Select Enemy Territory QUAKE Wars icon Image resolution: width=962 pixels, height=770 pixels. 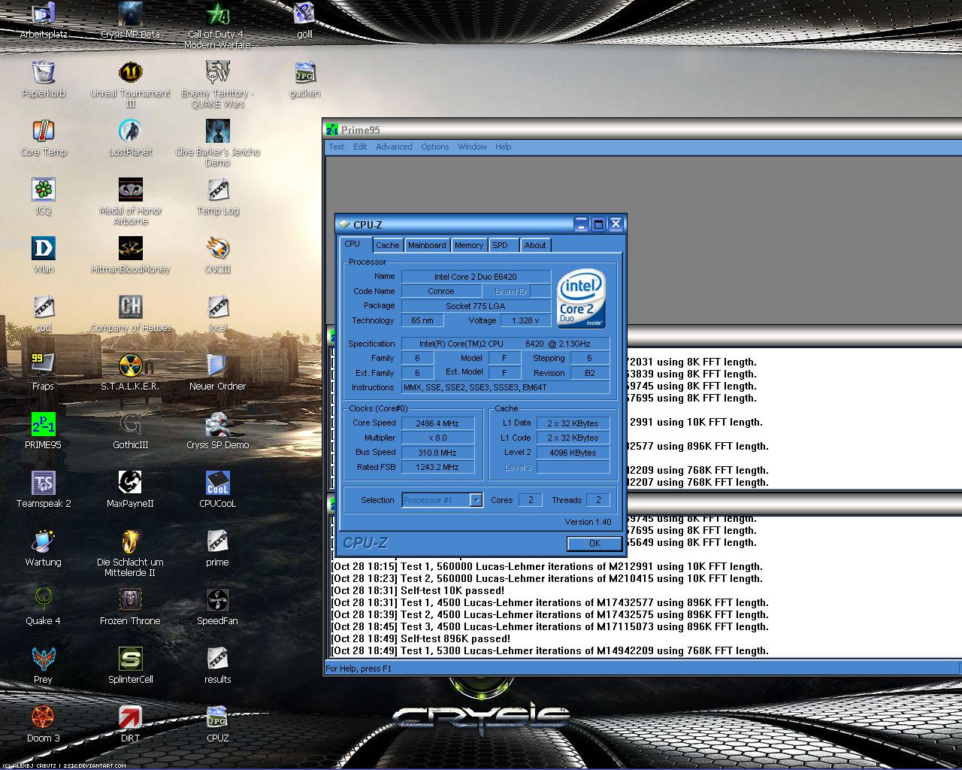[218, 72]
